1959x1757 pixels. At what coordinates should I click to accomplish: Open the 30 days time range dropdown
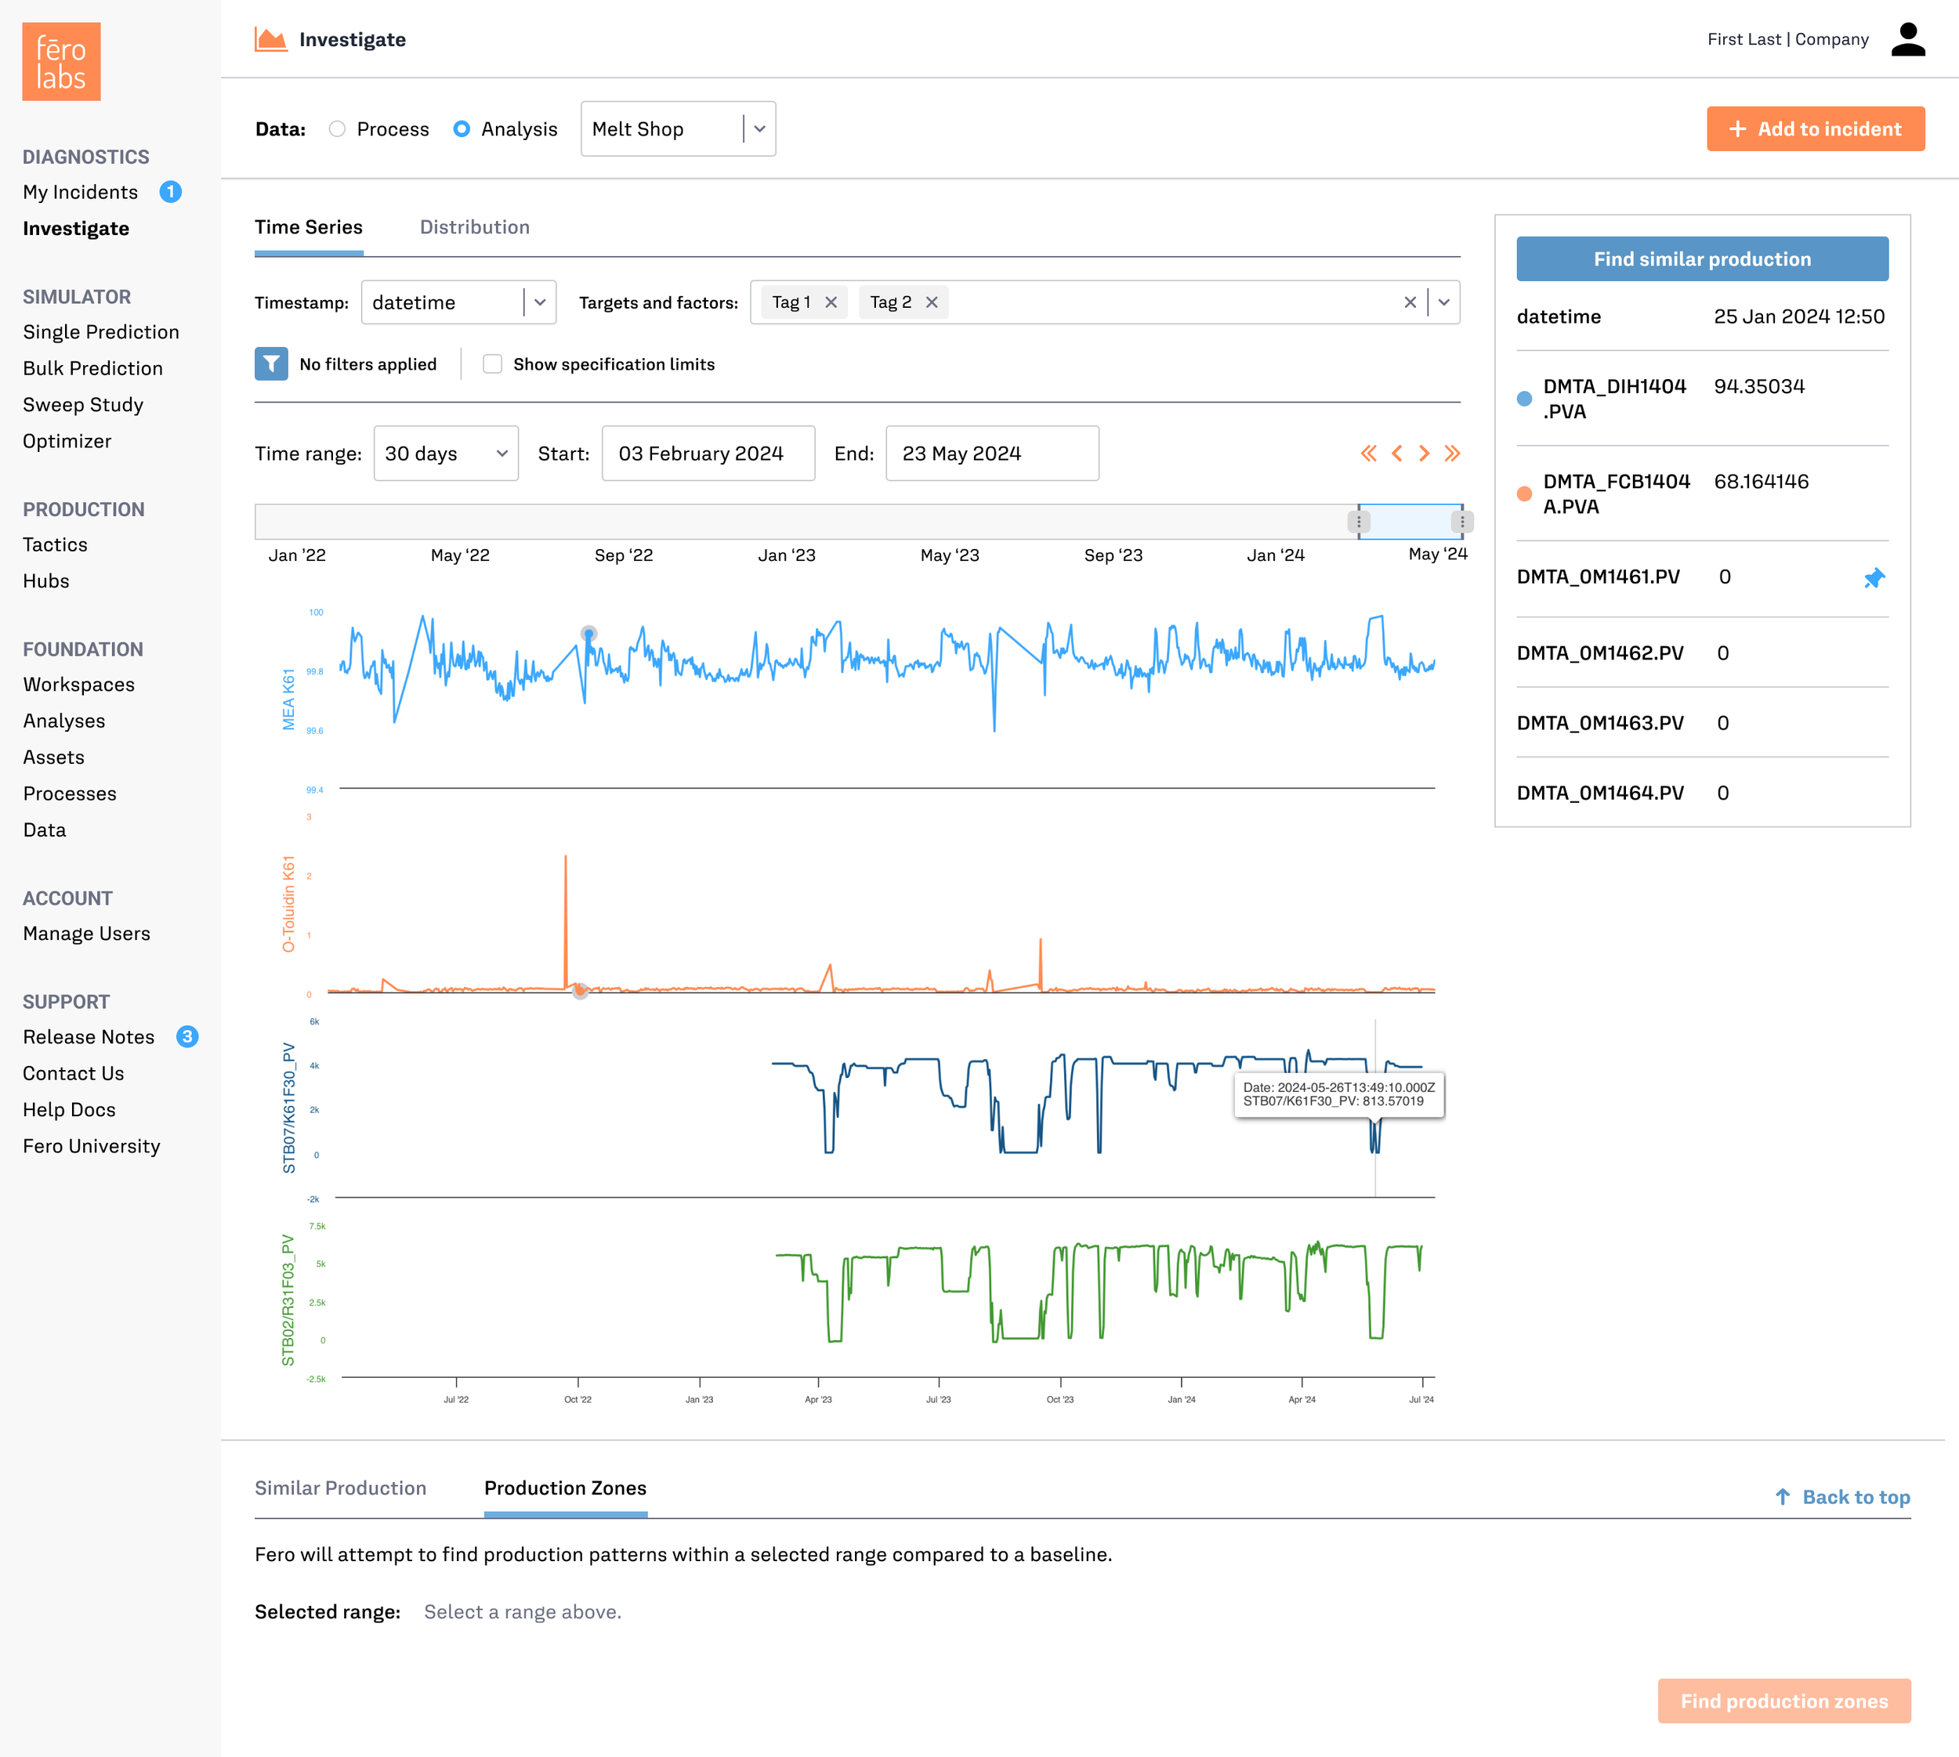click(445, 454)
